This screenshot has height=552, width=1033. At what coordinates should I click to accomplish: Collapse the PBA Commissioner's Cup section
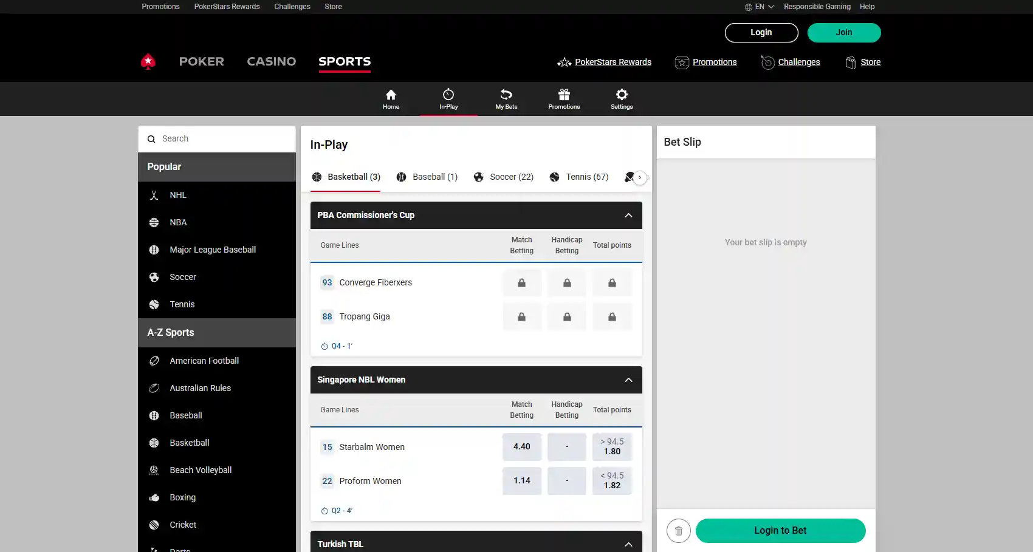click(628, 215)
